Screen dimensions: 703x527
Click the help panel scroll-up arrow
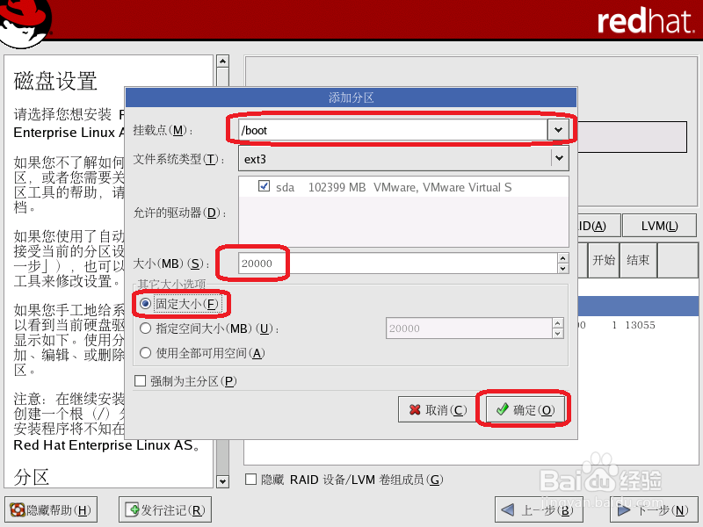[223, 61]
